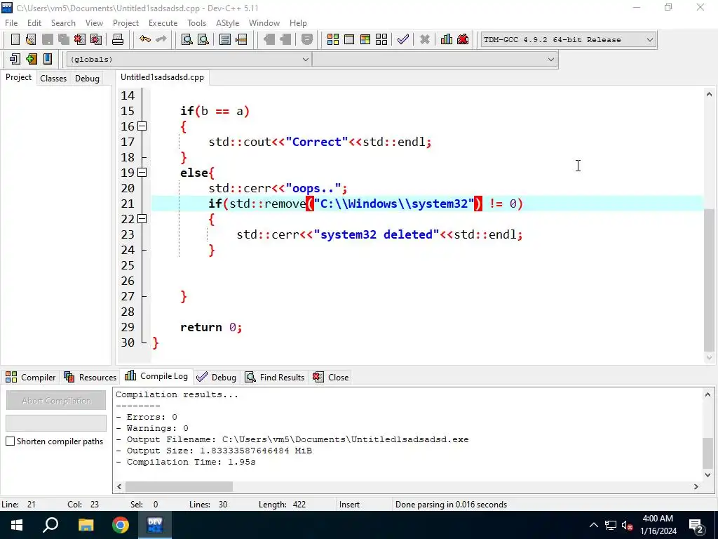718x539 pixels.
Task: Open Google Chrome from the taskbar
Action: pos(121,525)
